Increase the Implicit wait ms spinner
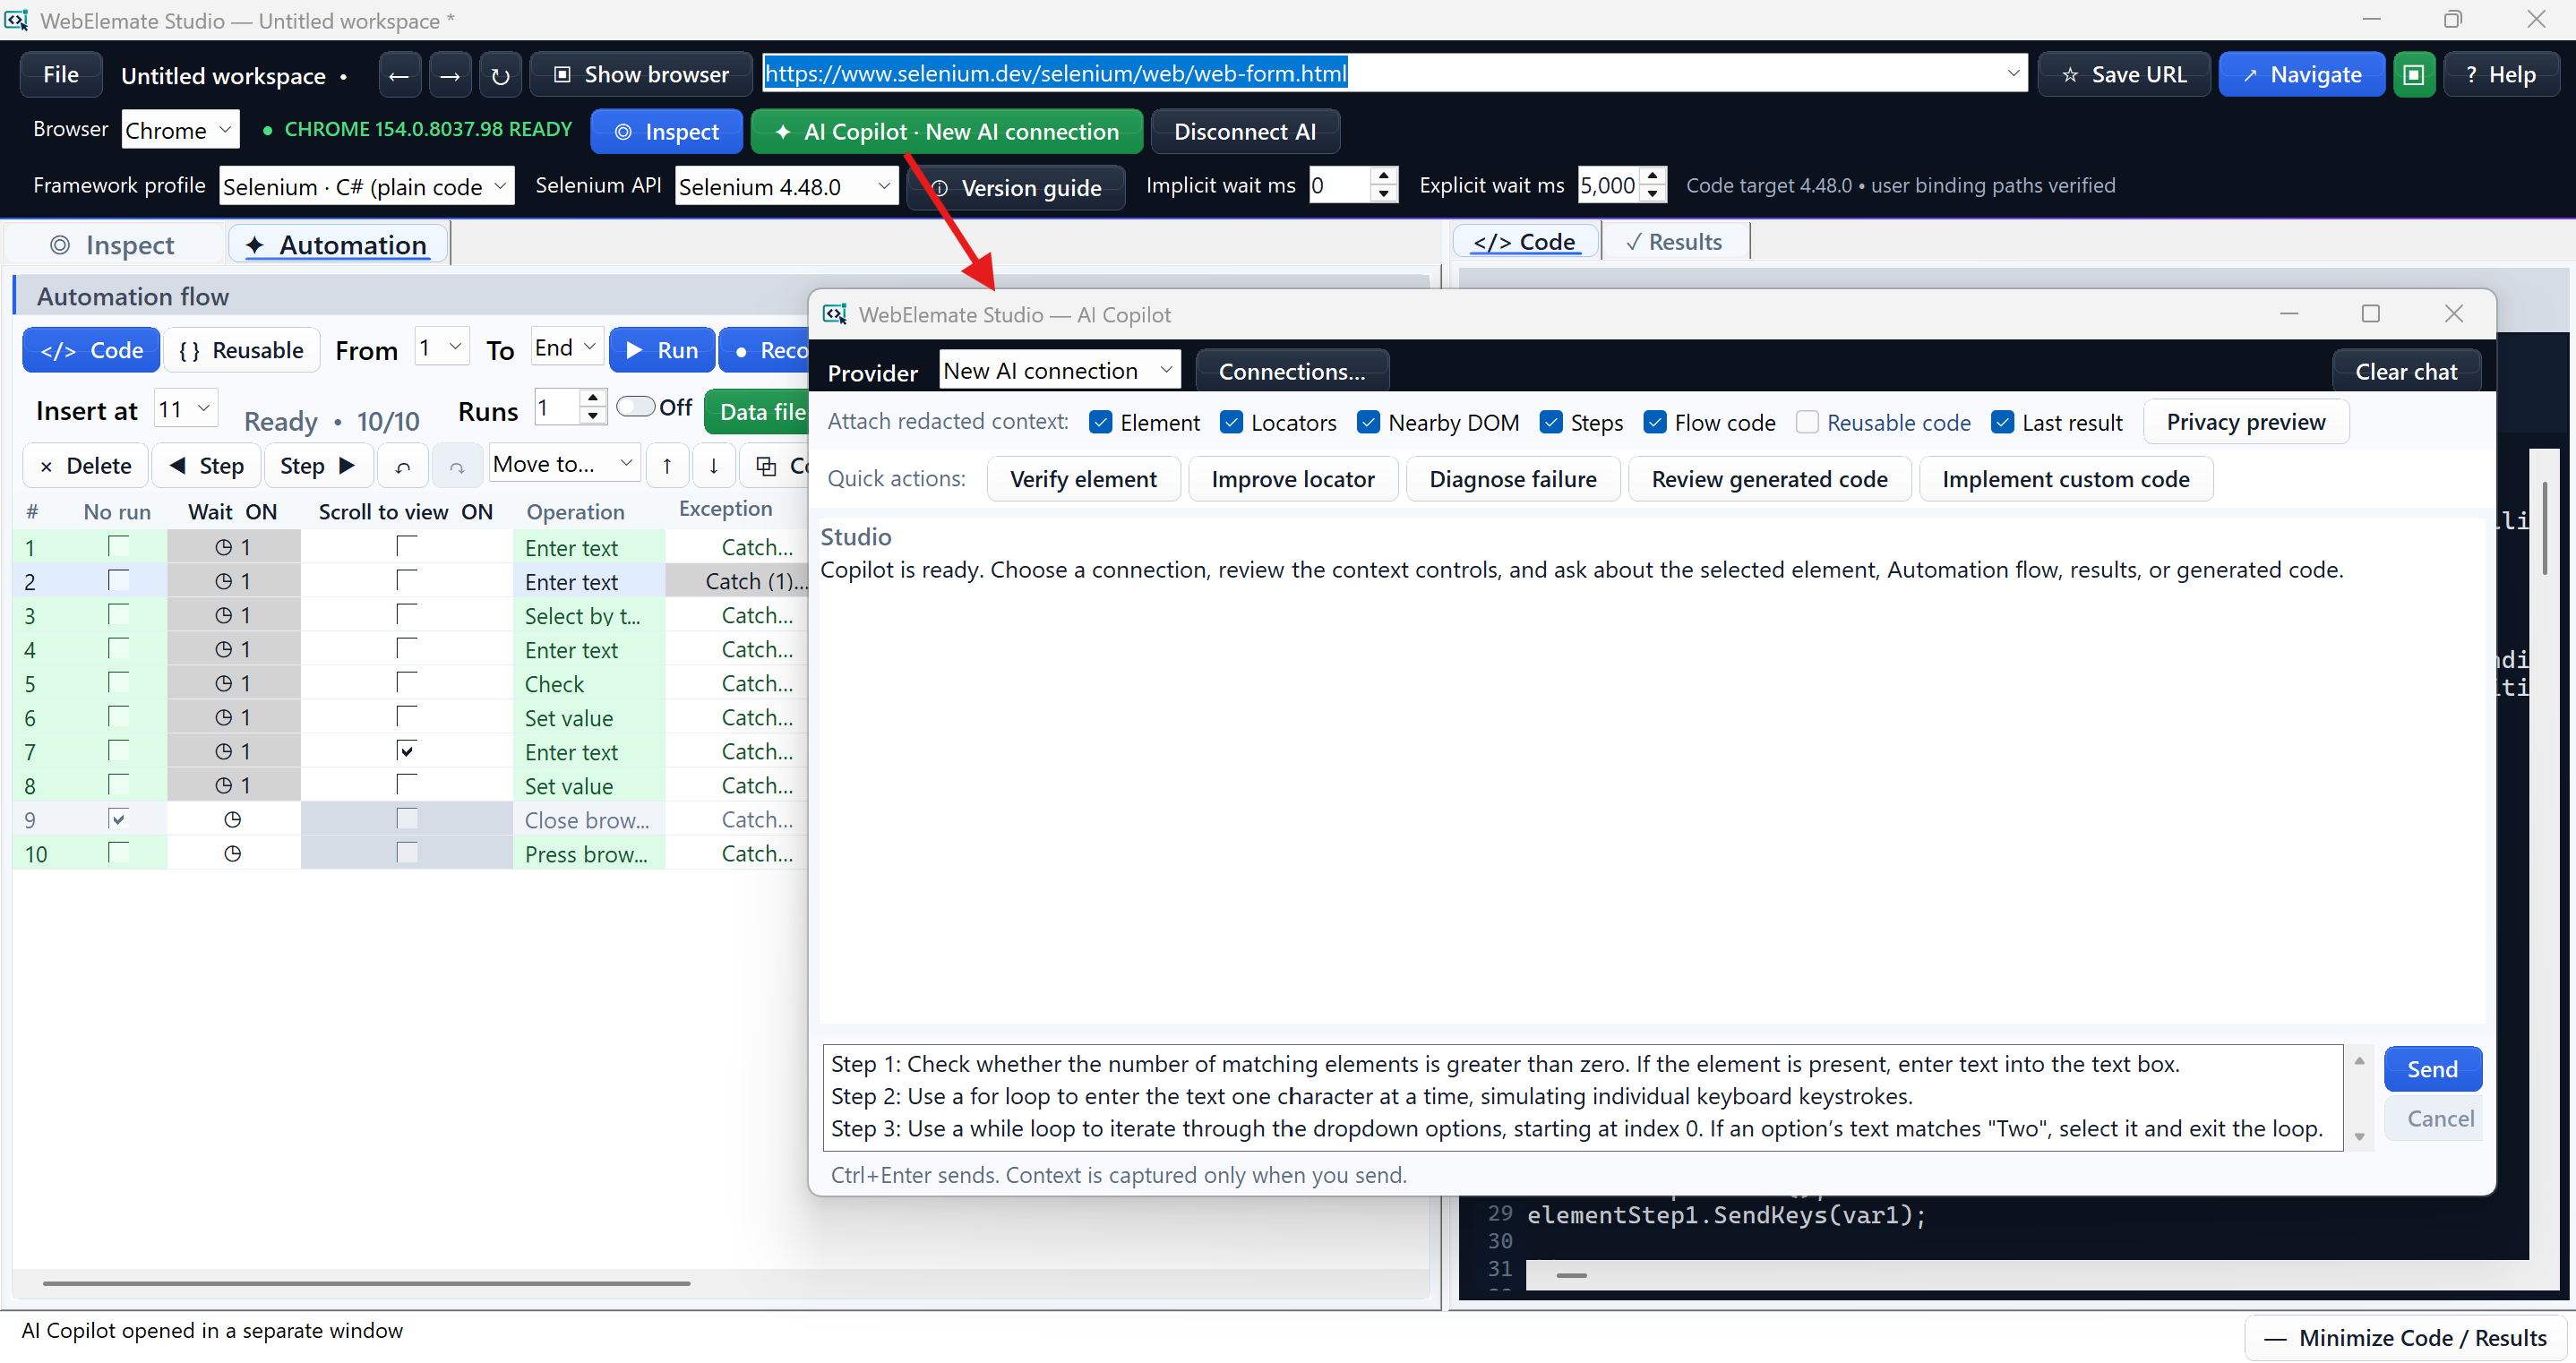Screen dimensions: 2576x1363 pyautogui.click(x=1383, y=175)
